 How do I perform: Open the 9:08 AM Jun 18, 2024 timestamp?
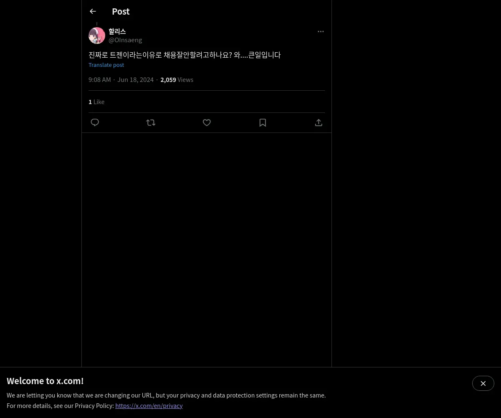121,79
